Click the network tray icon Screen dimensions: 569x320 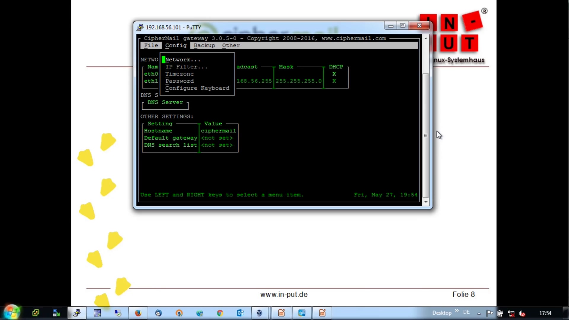pos(511,313)
